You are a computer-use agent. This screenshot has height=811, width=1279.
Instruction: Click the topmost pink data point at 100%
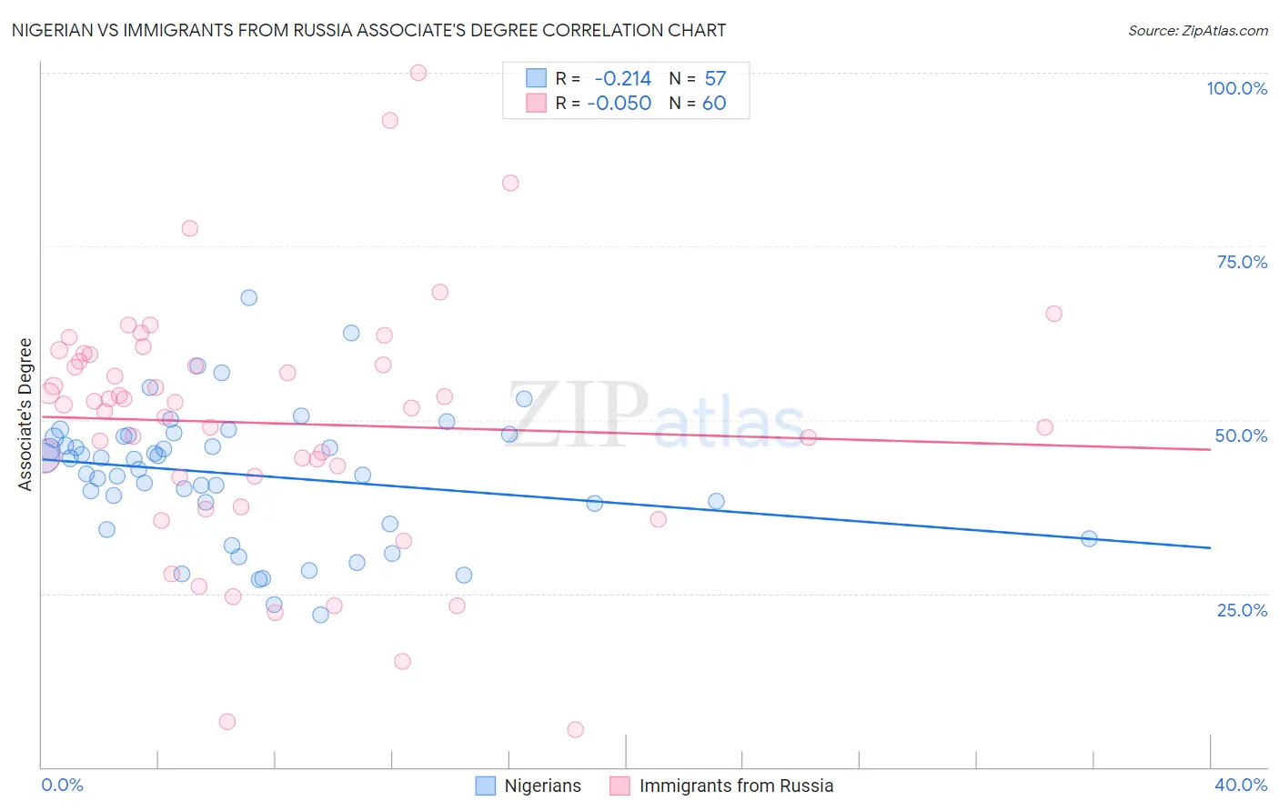418,73
